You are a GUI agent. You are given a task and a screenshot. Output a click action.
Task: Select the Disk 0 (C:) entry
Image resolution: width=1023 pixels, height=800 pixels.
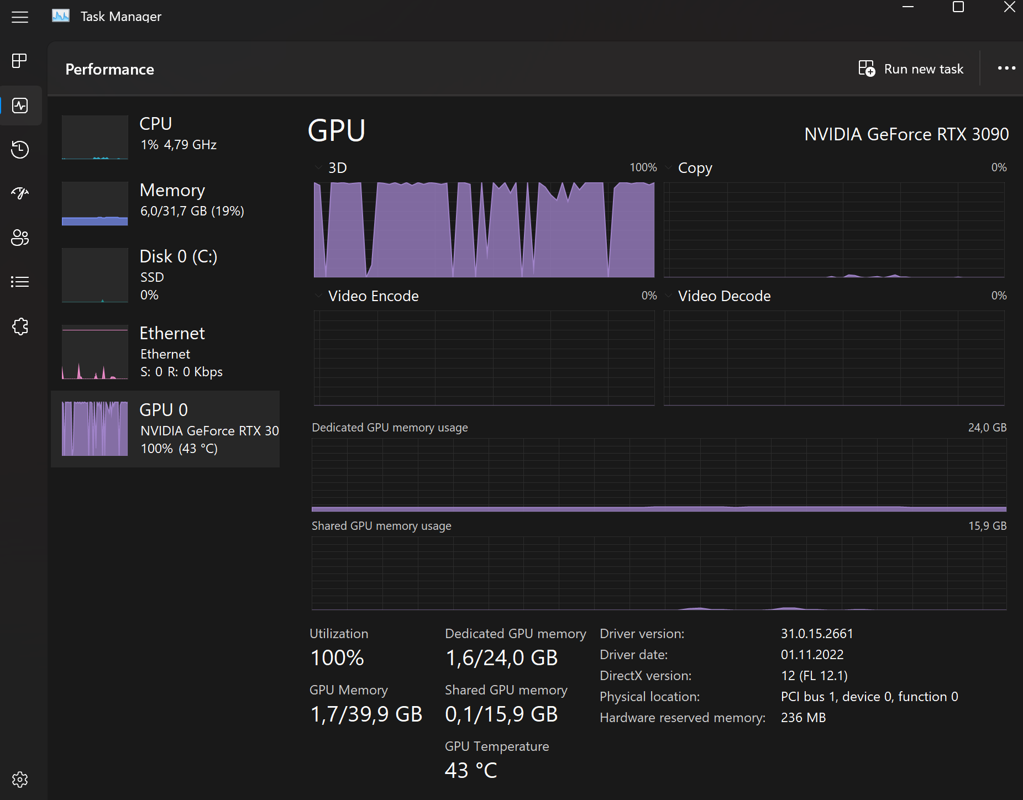pos(165,275)
